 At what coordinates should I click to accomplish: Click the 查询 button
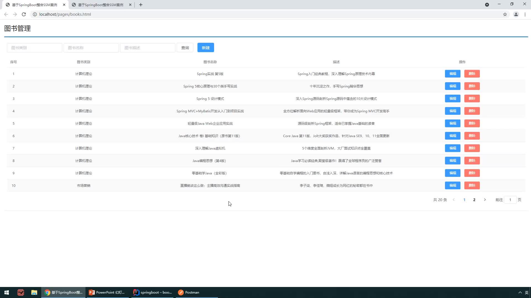point(185,48)
